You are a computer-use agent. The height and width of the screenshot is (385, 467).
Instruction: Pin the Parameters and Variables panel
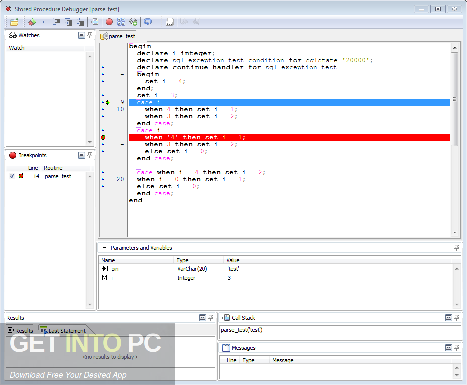(457, 248)
